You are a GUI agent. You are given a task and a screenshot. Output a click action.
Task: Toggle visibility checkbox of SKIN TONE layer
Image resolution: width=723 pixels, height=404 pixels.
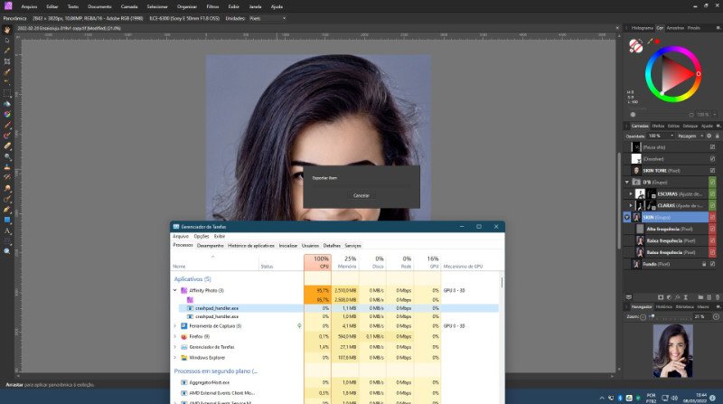(x=712, y=170)
